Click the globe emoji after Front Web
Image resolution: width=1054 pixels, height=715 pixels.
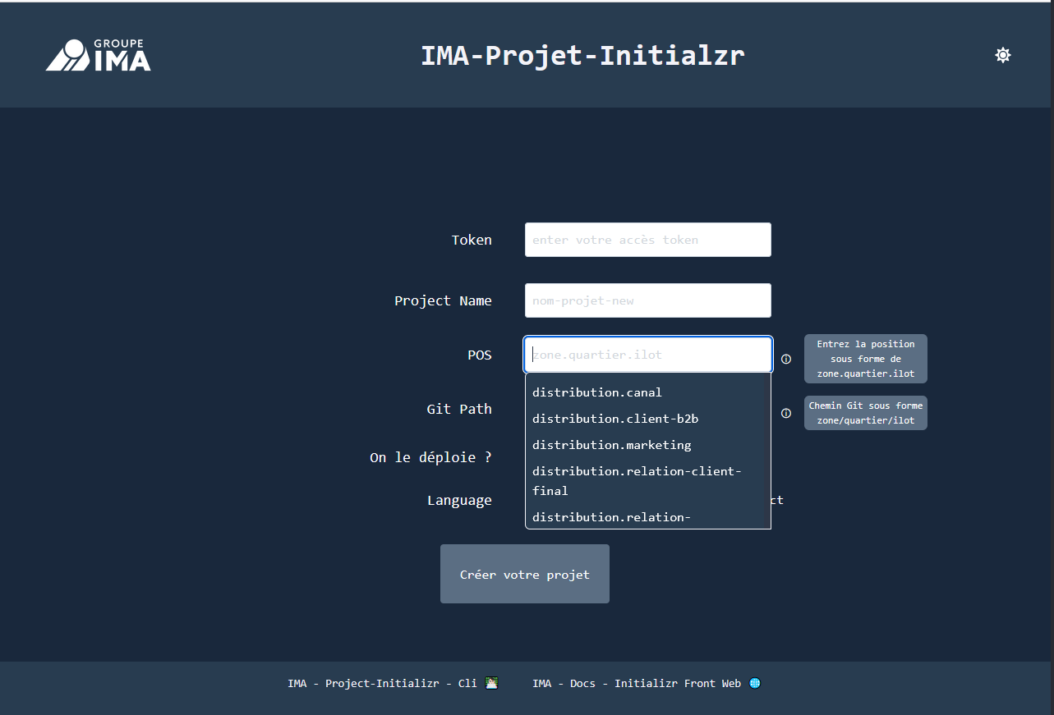tap(755, 683)
